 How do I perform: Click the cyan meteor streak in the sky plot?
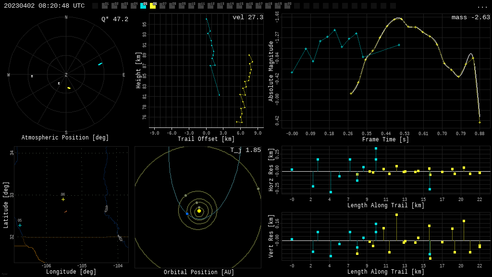click(100, 64)
